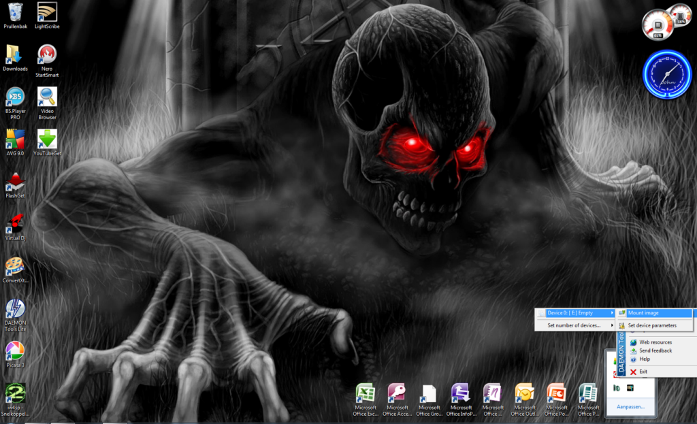Open the Downloads folder icon

pos(15,58)
